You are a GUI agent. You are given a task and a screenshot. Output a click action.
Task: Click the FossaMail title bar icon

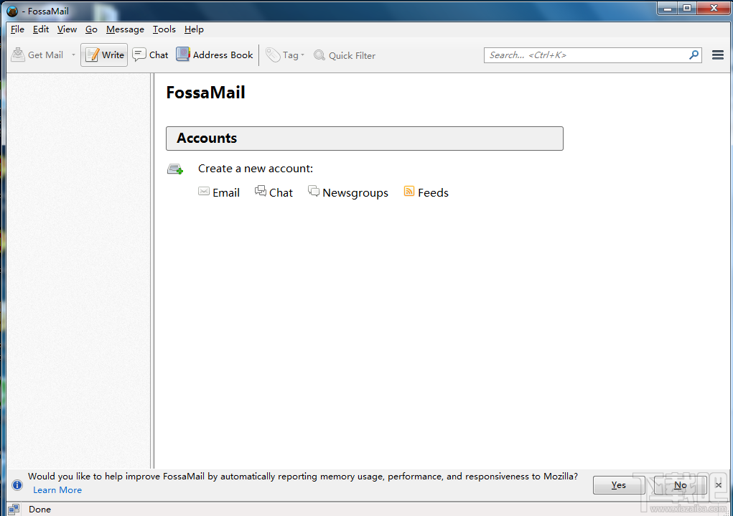(12, 11)
